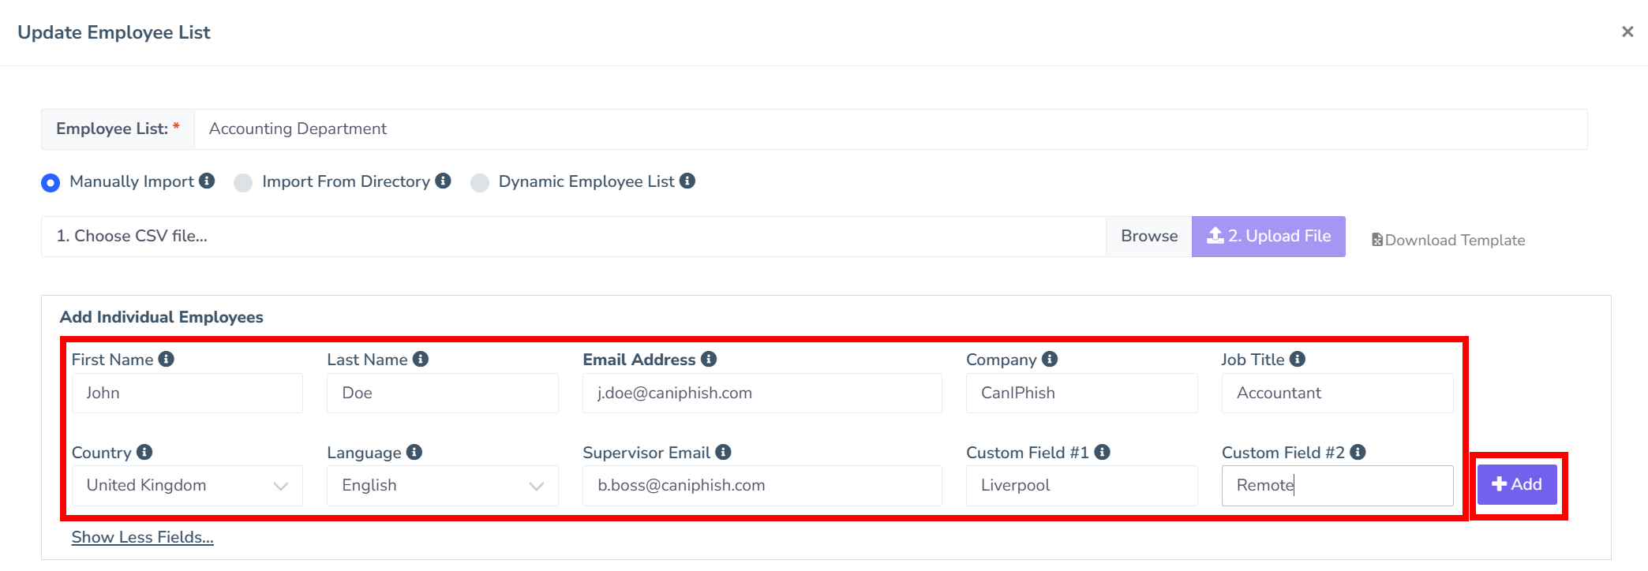Click info icon beside Dynamic Employee List
Screen dimensions: 1648x571
pos(687,181)
